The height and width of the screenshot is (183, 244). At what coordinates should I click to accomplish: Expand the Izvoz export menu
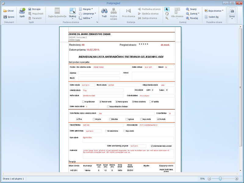232,19
